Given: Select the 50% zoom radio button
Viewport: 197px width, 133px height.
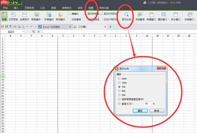Looking at the screenshot, I should tap(119, 91).
